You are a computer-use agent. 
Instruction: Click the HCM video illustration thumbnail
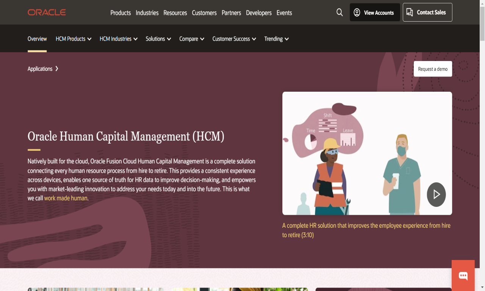[x=367, y=153]
